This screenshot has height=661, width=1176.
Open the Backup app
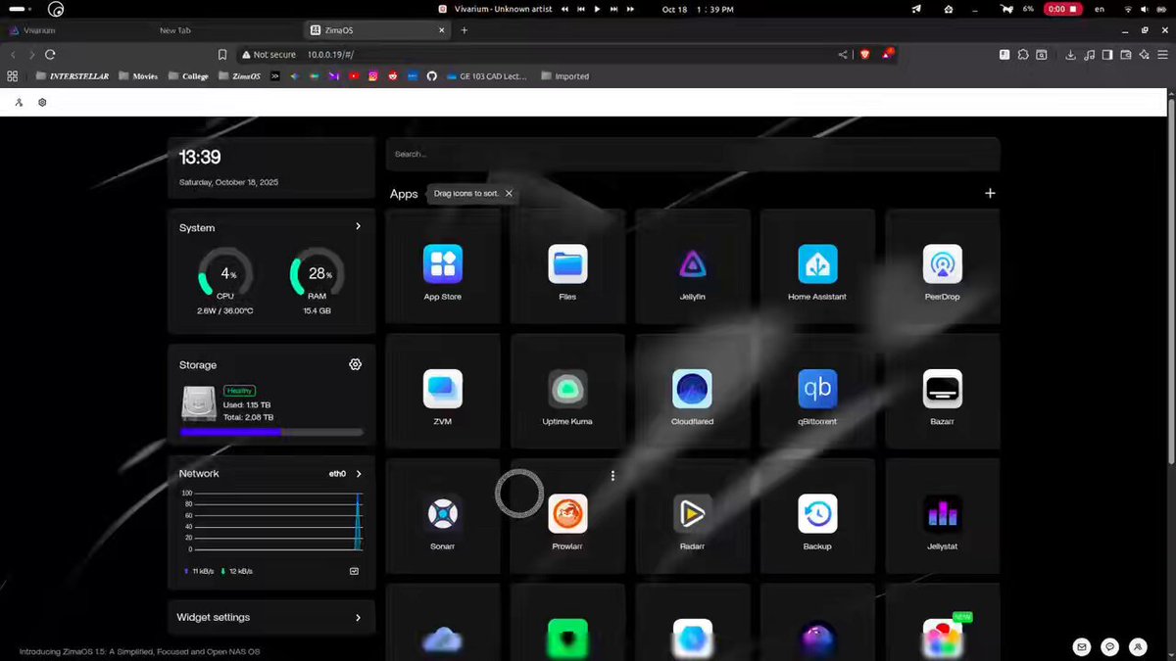tap(817, 514)
